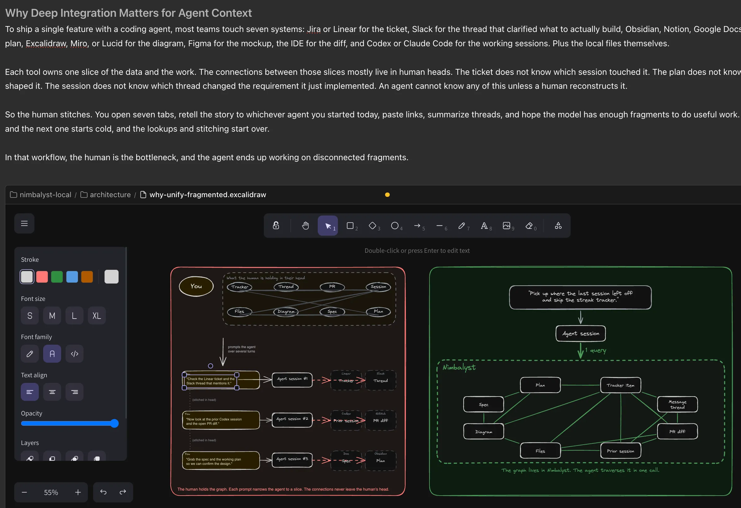Click the underlined word 'Jira' in text
The width and height of the screenshot is (741, 508).
pyautogui.click(x=314, y=29)
